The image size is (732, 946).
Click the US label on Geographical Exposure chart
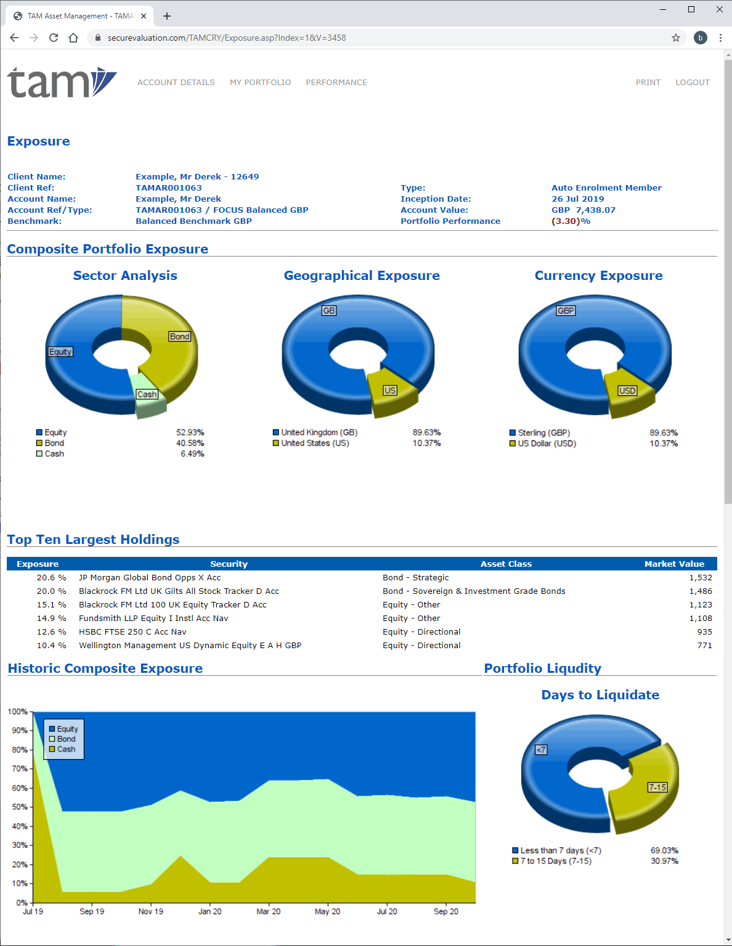coord(390,390)
